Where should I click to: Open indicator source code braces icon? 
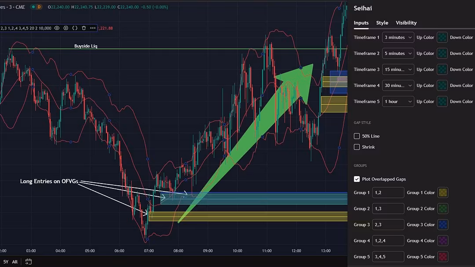75,28
